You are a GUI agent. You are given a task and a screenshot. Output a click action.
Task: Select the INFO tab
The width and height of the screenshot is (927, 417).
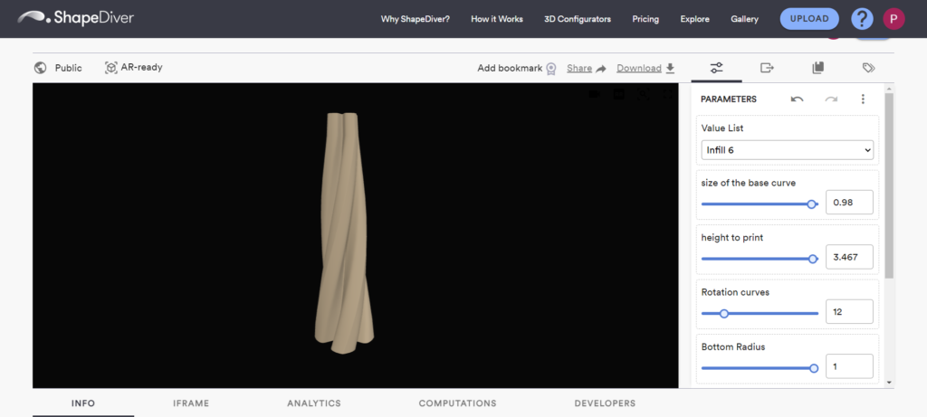pos(83,403)
